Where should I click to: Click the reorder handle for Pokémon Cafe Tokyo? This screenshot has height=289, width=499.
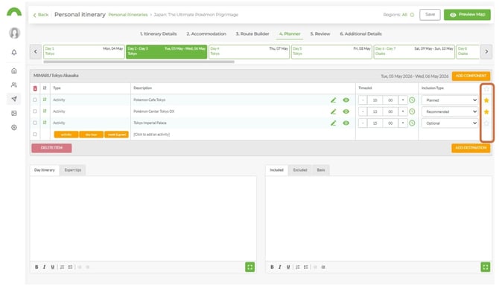[x=45, y=100]
